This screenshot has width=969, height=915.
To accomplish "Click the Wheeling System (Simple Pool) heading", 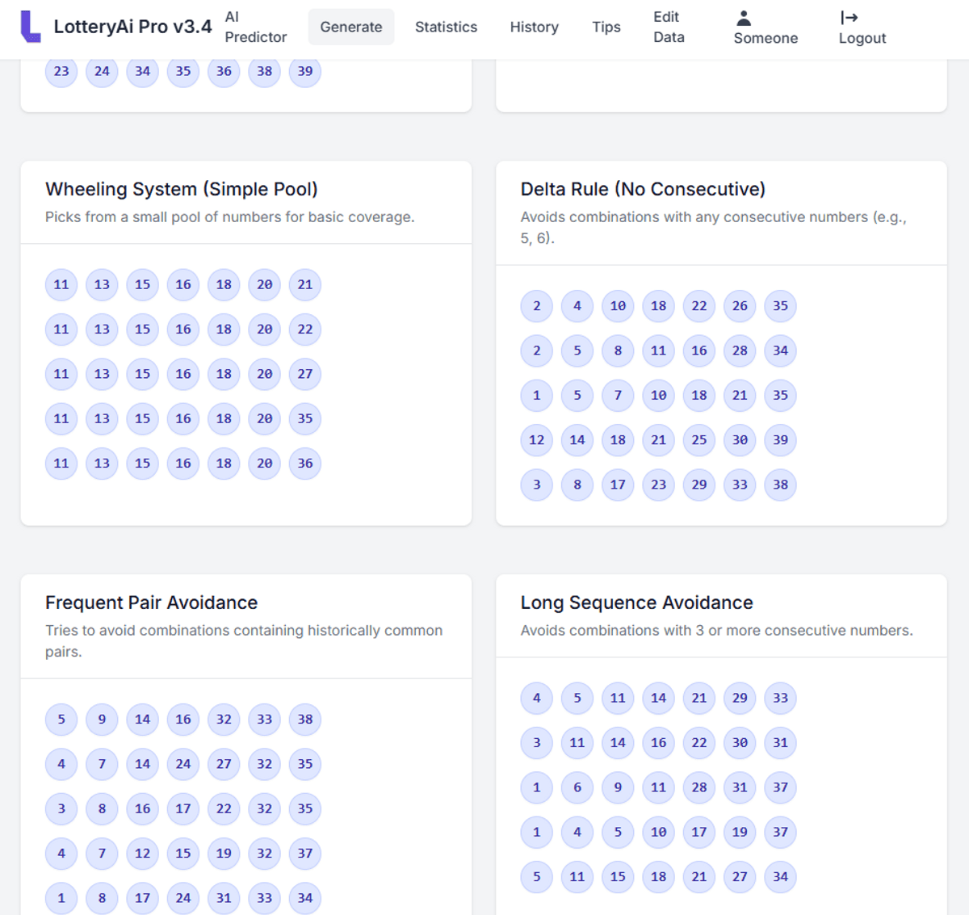I will pos(182,189).
